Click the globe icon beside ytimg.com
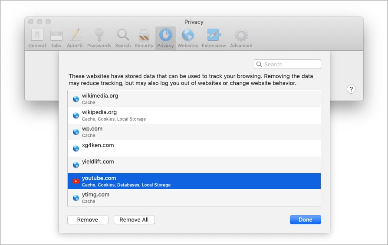Viewport: 388px width, 245px height. click(76, 198)
